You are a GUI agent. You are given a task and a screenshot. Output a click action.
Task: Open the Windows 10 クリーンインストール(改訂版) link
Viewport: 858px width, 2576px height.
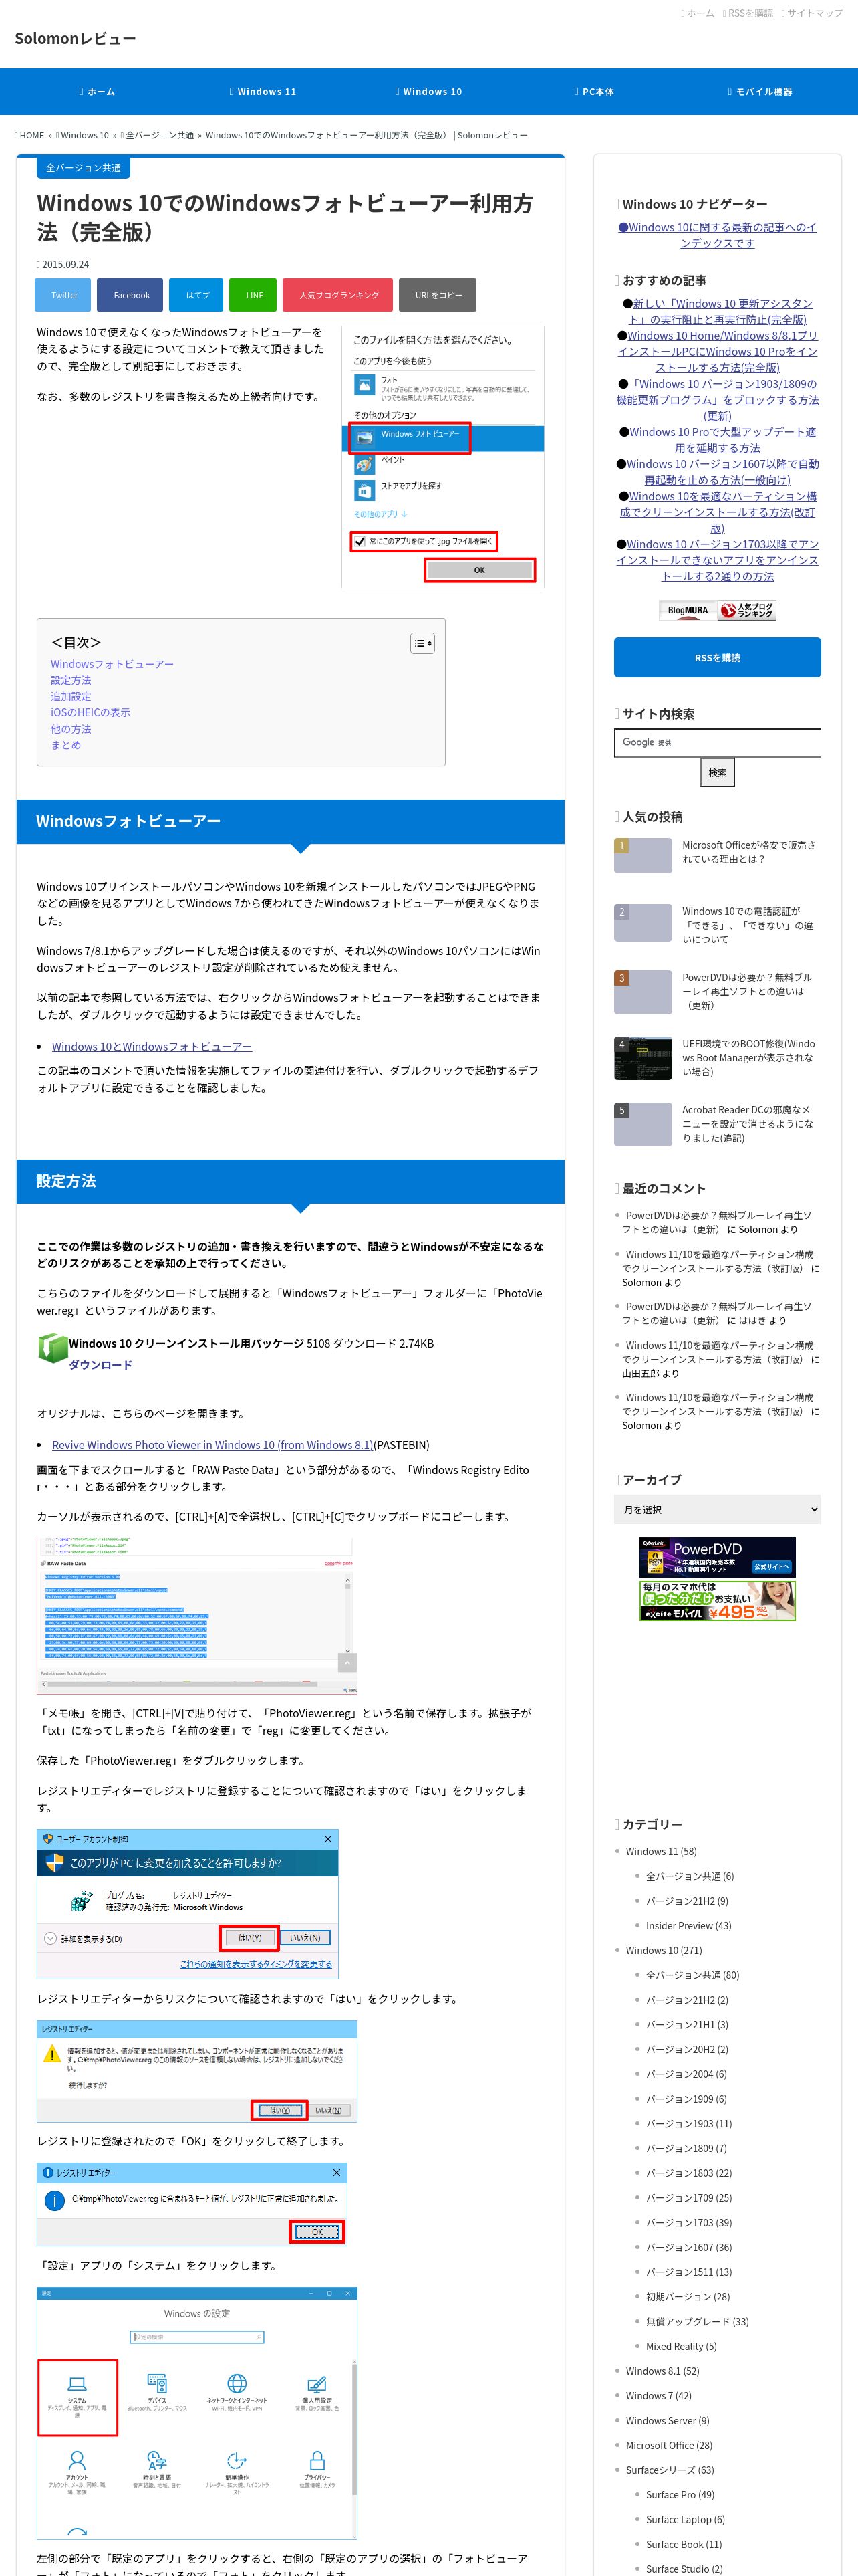point(717,512)
